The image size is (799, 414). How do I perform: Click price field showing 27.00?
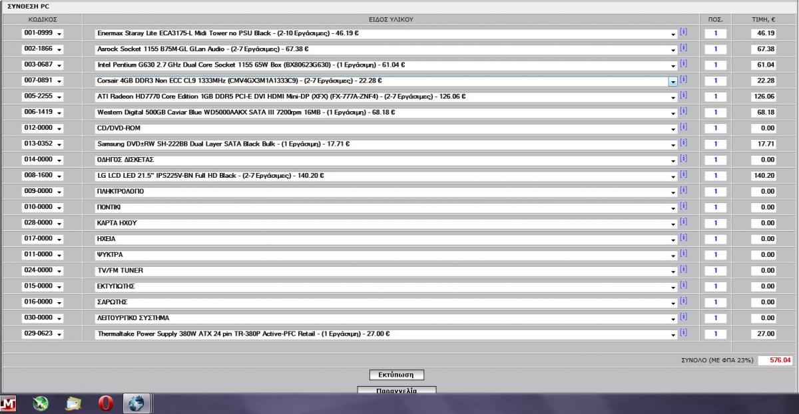pyautogui.click(x=764, y=334)
